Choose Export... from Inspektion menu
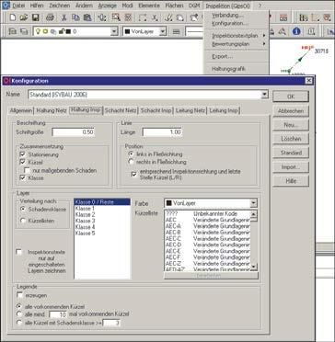335x342 pixels. (223, 57)
